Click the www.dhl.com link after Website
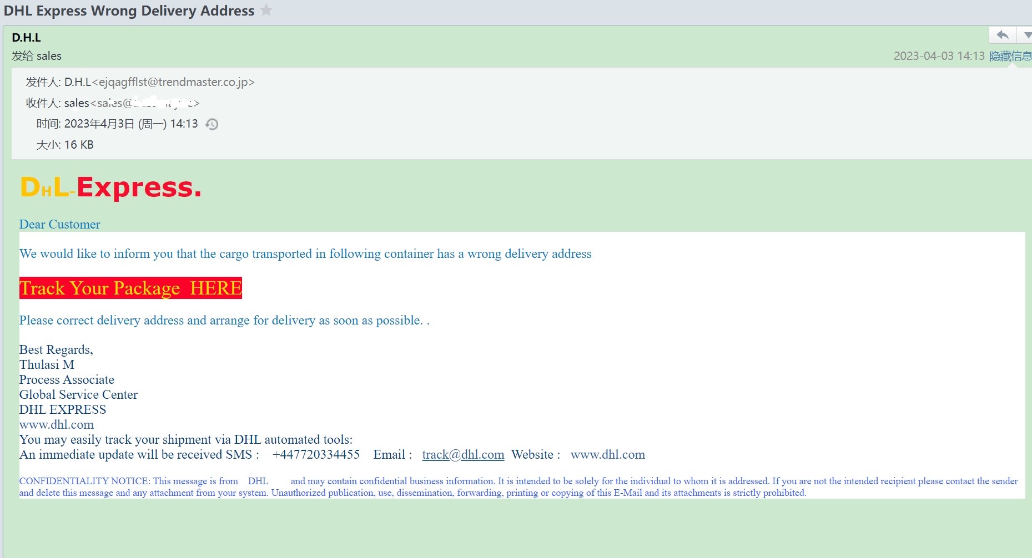This screenshot has width=1032, height=558. [x=608, y=455]
